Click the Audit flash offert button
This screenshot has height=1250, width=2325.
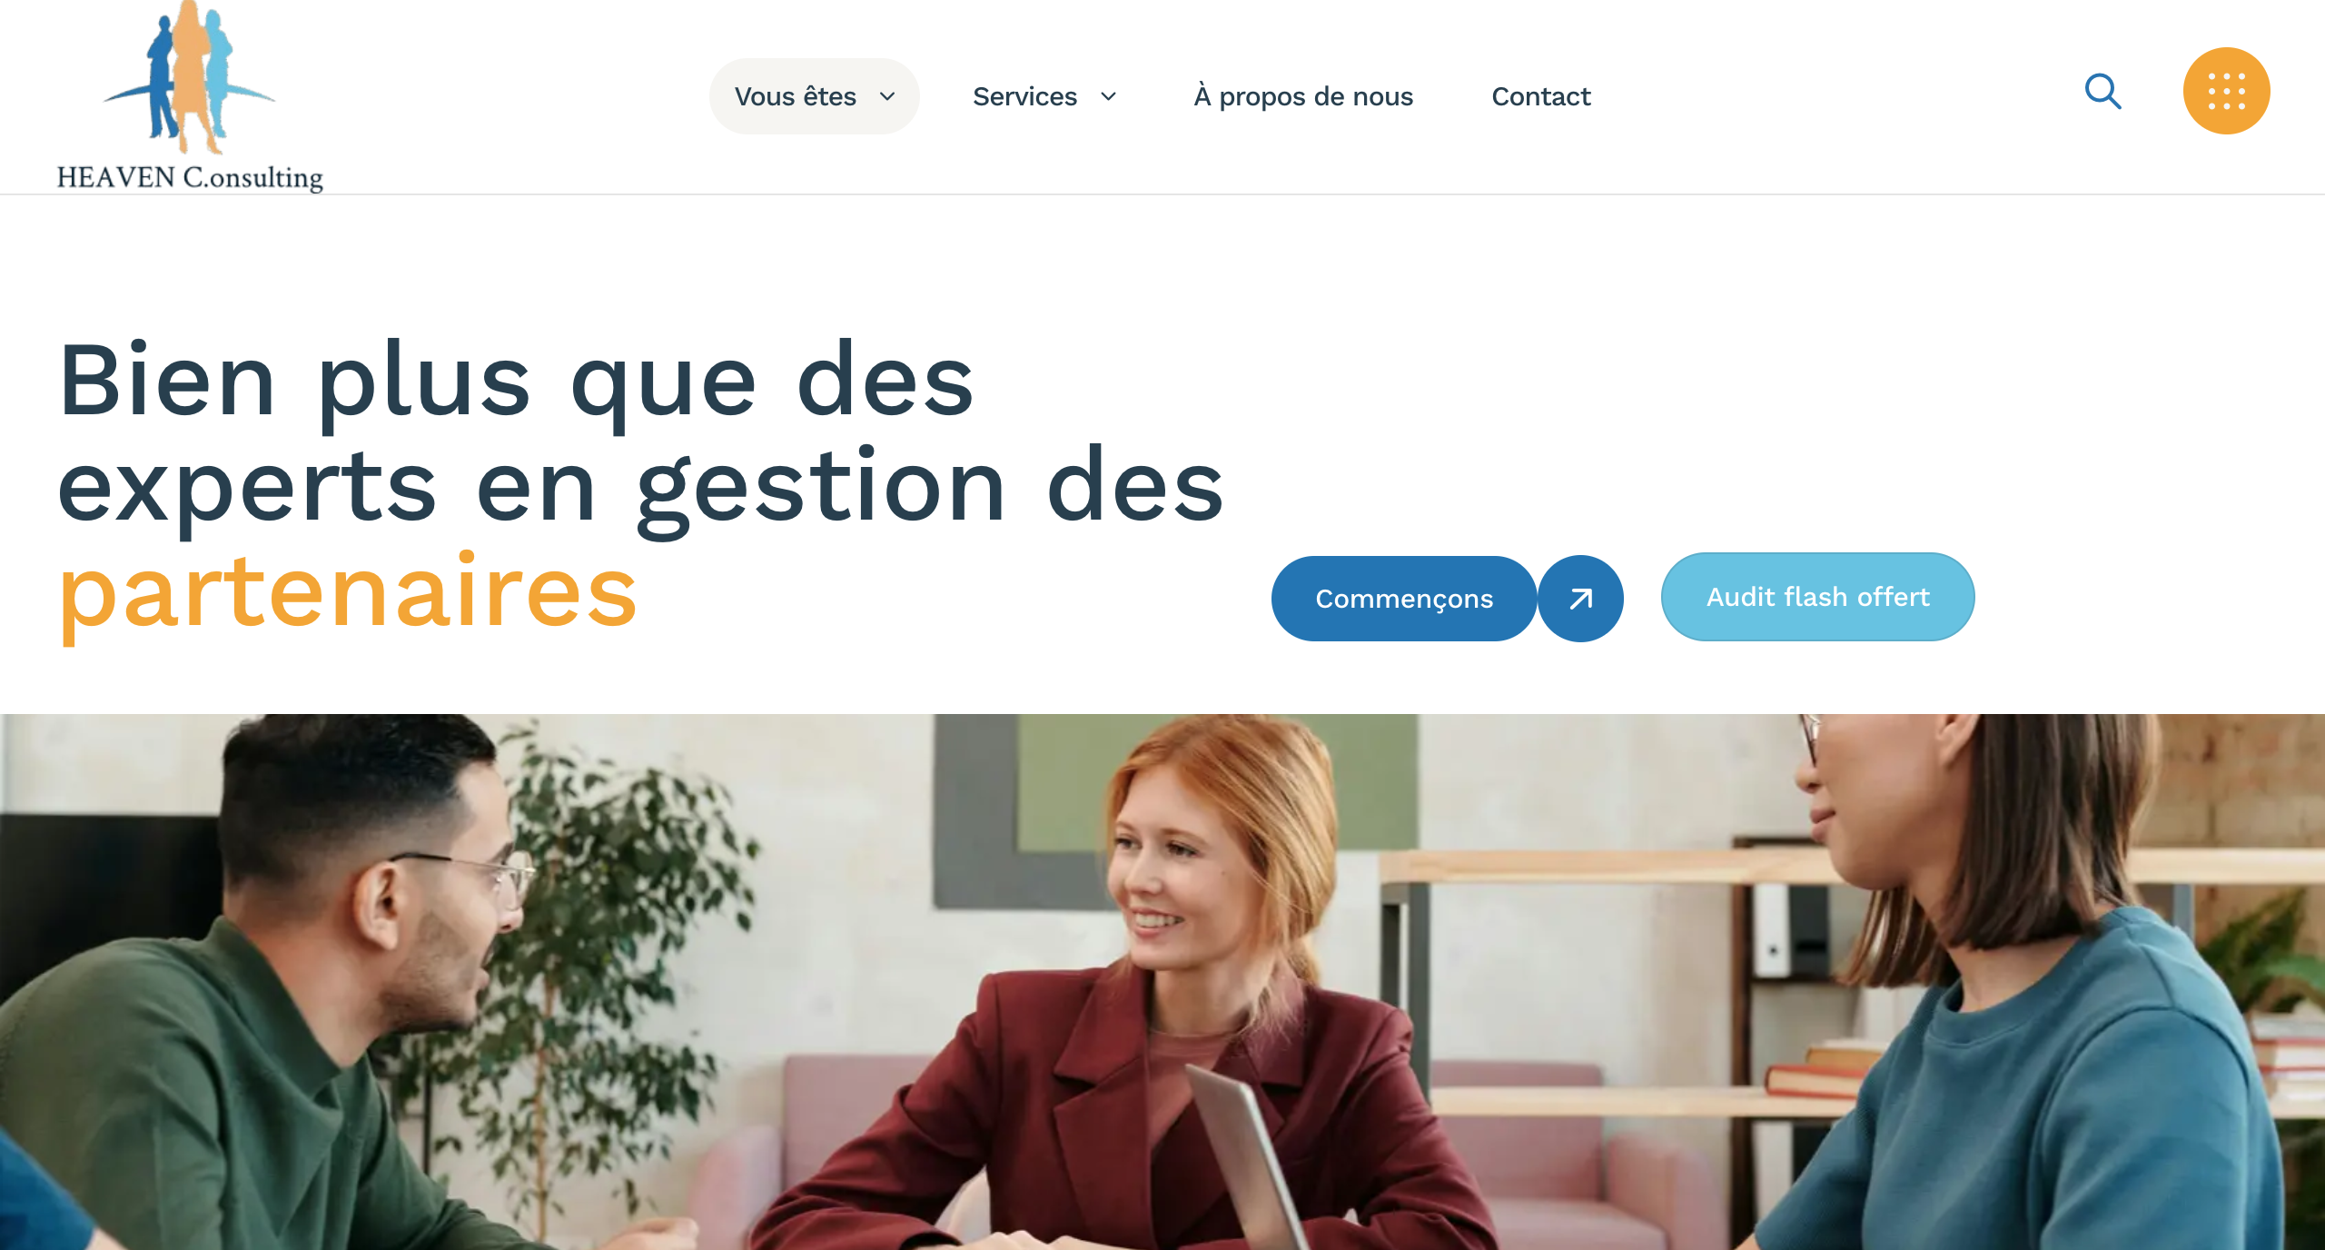click(1817, 597)
